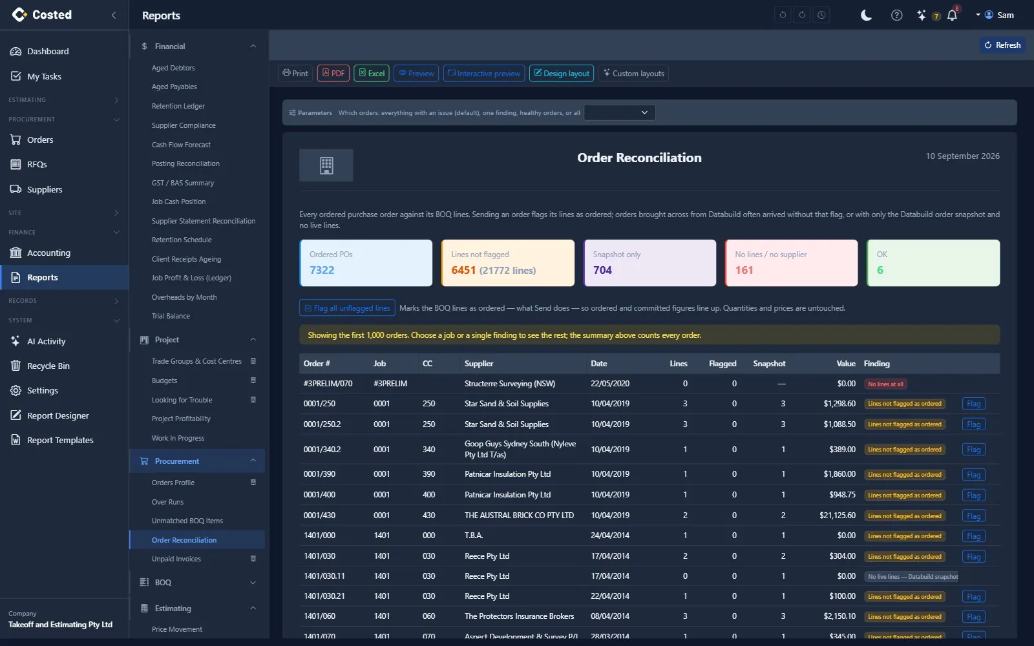Screen dimensions: 1034x646
Task: Toggle dark mode with the moon icon
Action: pyautogui.click(x=866, y=15)
